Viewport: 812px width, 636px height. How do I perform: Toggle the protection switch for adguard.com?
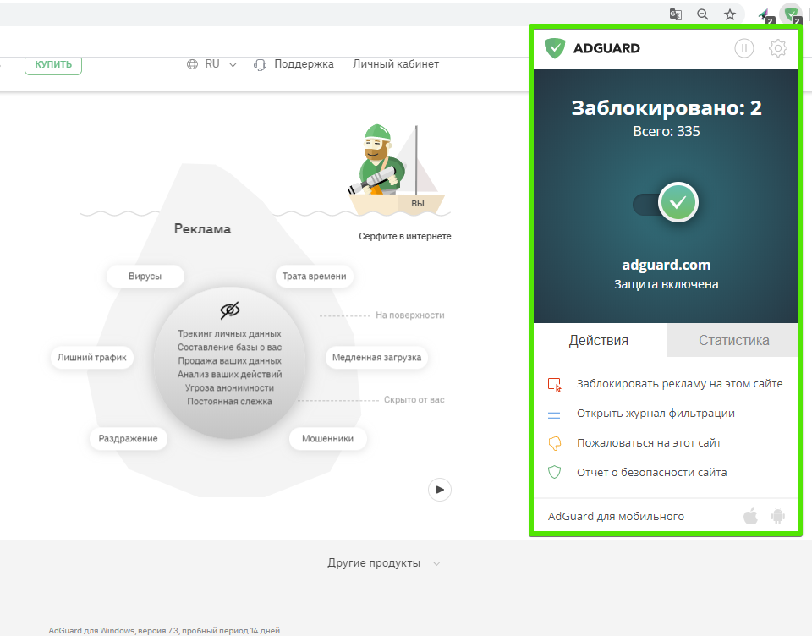click(666, 202)
